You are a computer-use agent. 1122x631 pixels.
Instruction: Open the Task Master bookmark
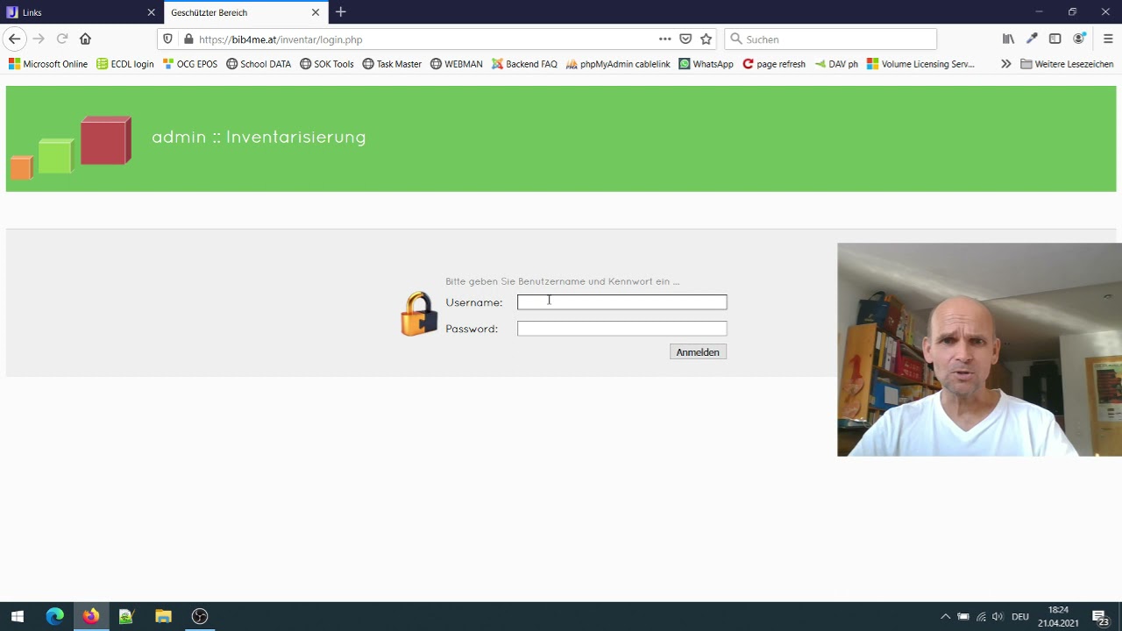pos(392,64)
